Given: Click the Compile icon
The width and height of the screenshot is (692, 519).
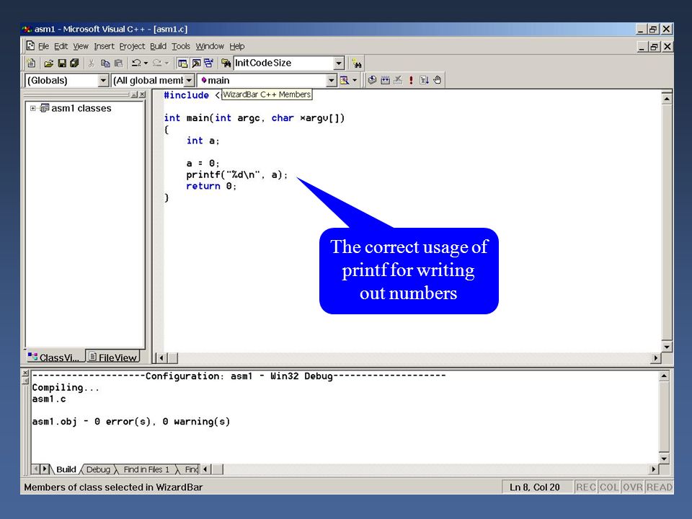Looking at the screenshot, I should pyautogui.click(x=372, y=80).
